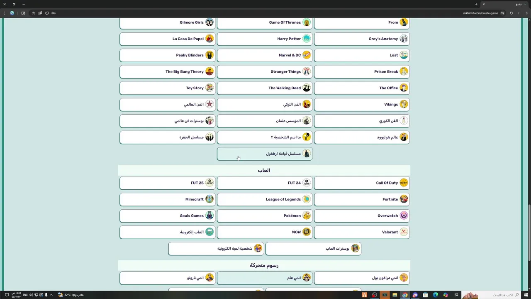Open a new browser tab
The image size is (531, 299).
coord(476,4)
